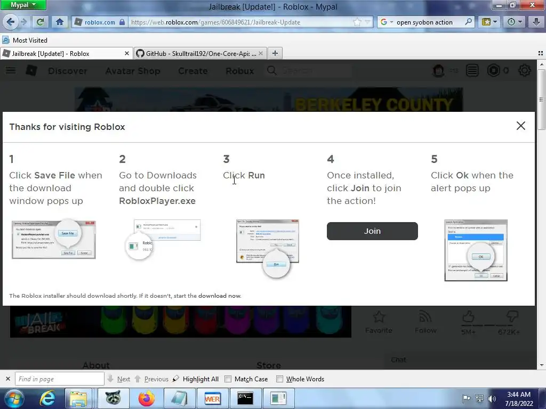Click the Find Previous arrow
This screenshot has width=546, height=409.
(138, 379)
